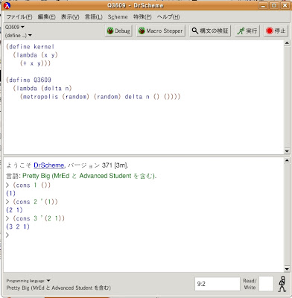Screen dimensions: 292x298
Task: Run syntax check (構文の検証)
Action: pos(210,31)
